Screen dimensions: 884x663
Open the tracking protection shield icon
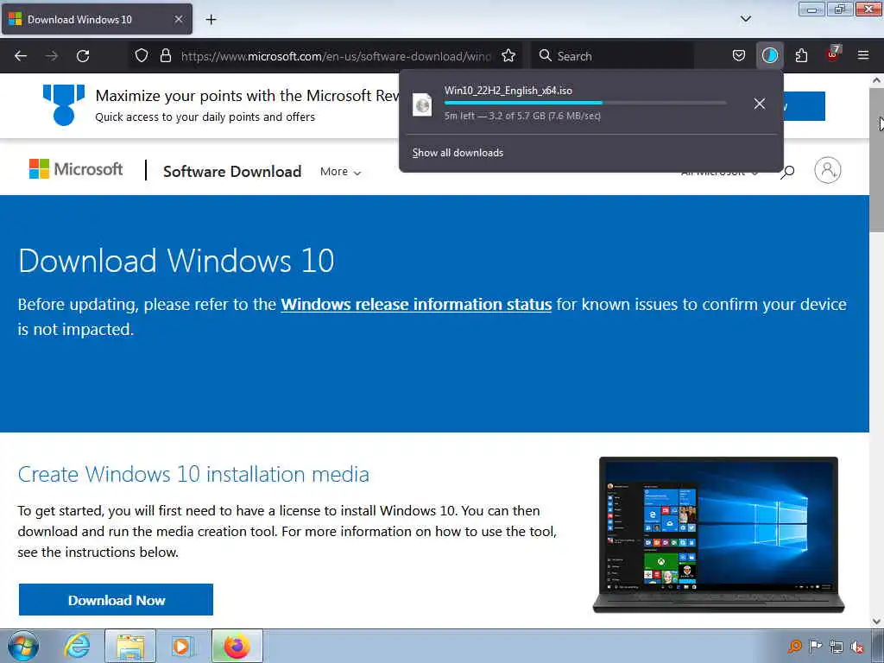pyautogui.click(x=142, y=56)
